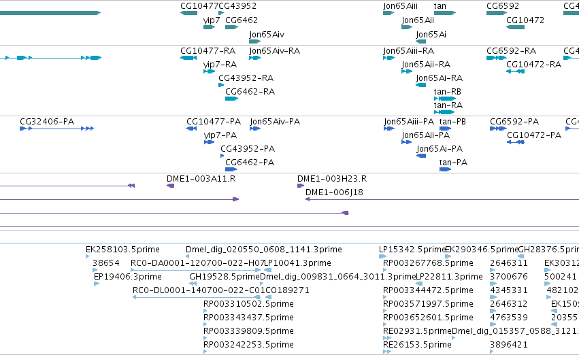Click the RC0-DA0001-120700-022-H07 feature
Screen dimensions: 579x355
tap(196, 270)
